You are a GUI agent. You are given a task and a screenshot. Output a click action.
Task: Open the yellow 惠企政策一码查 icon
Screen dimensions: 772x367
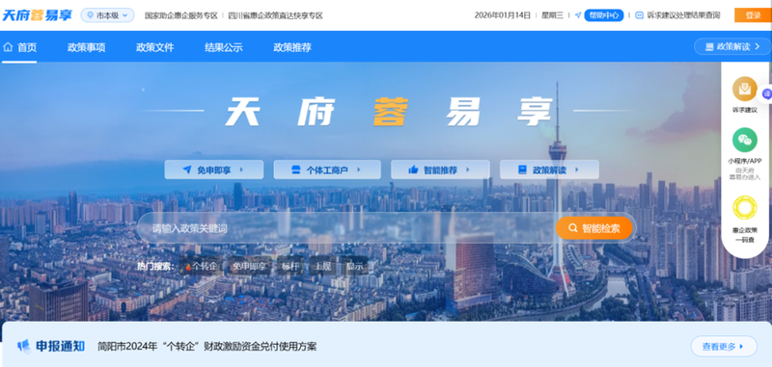[744, 208]
